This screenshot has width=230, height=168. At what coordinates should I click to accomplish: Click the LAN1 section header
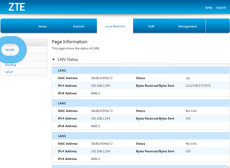[62, 71]
